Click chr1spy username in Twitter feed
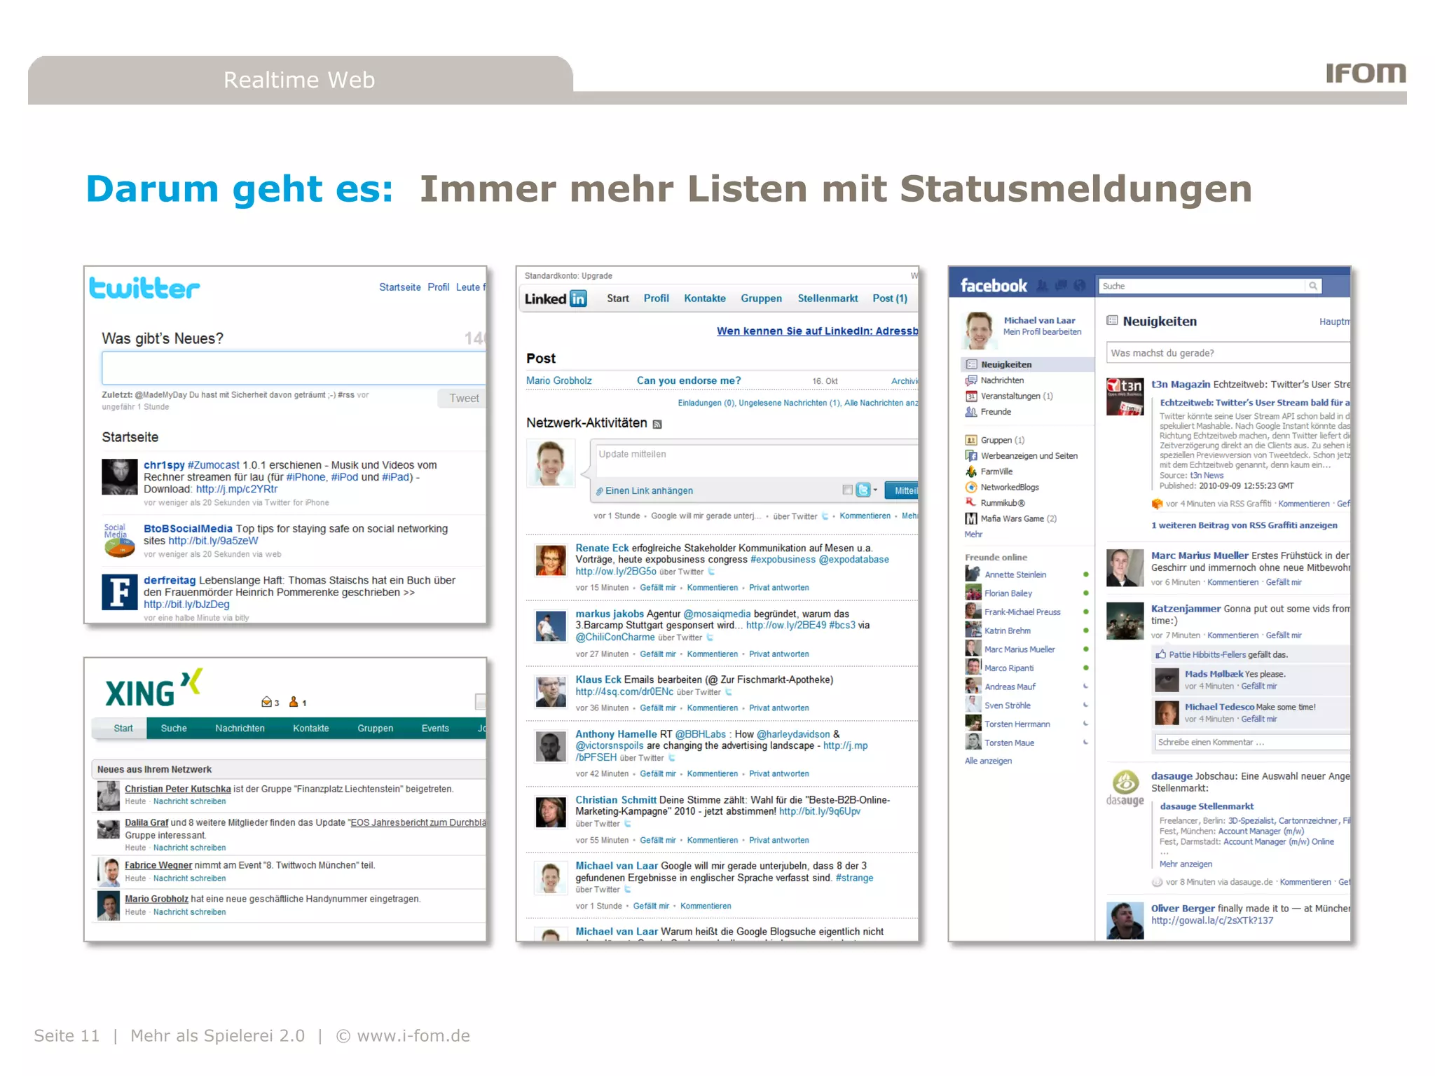Image resolution: width=1435 pixels, height=1076 pixels. tap(164, 465)
